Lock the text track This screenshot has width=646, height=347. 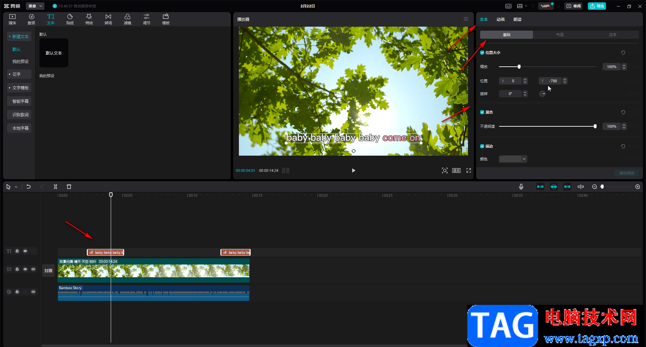coord(17,251)
